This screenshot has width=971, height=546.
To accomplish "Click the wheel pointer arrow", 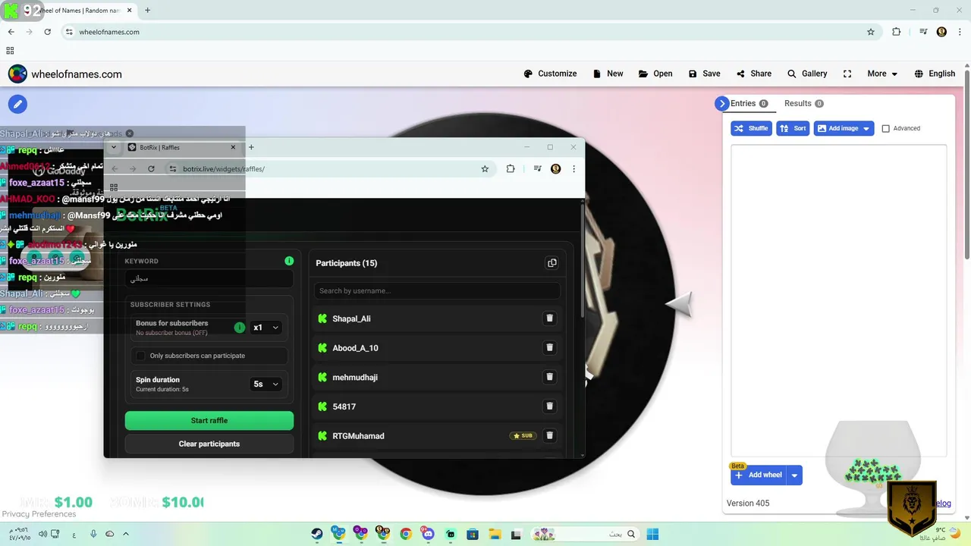I will click(680, 304).
